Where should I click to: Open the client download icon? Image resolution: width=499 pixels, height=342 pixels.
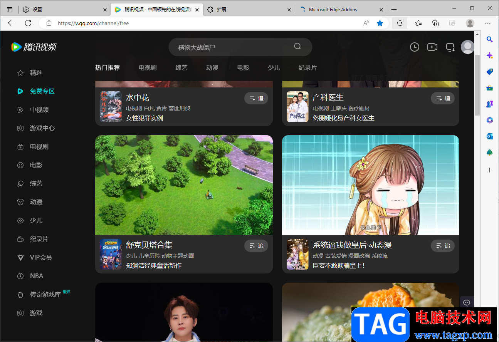click(x=450, y=47)
